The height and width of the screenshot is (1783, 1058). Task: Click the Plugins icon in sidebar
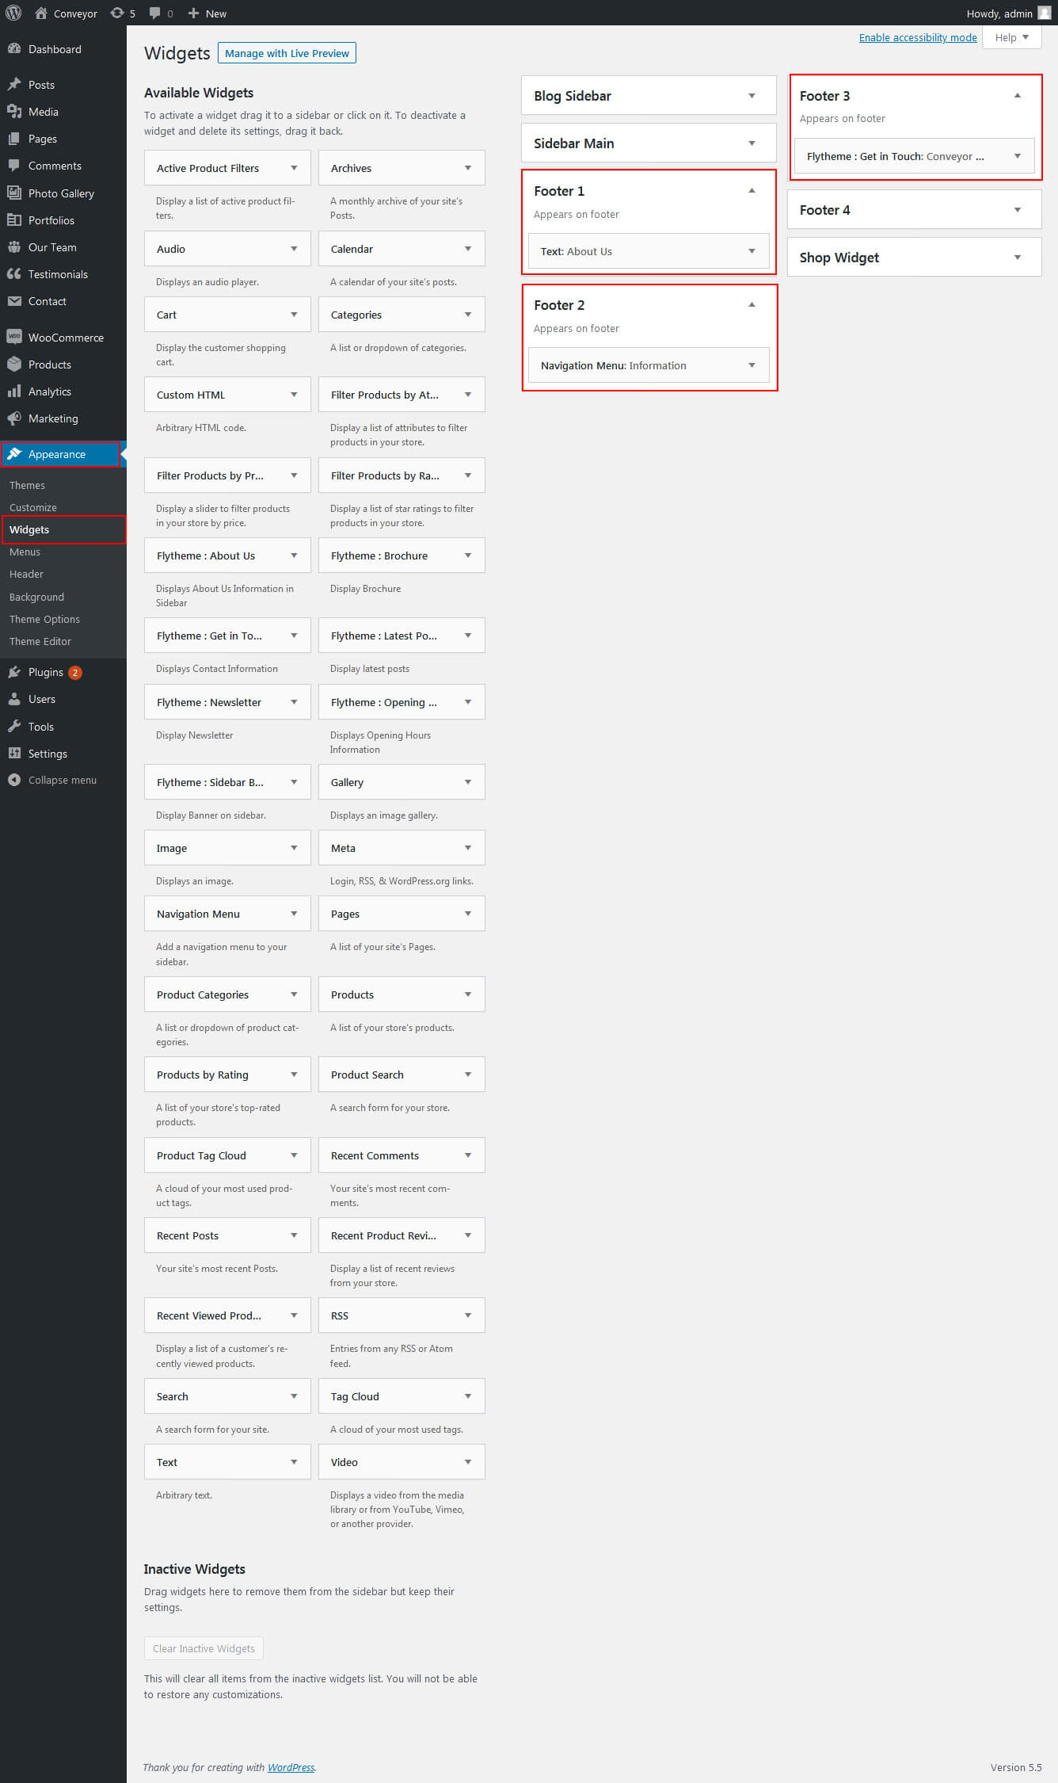14,672
